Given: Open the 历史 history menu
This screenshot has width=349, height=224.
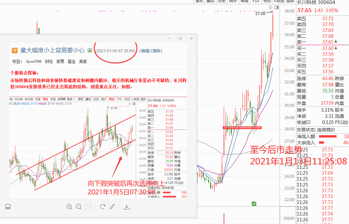Looking at the screenshot, I should pos(222,1).
